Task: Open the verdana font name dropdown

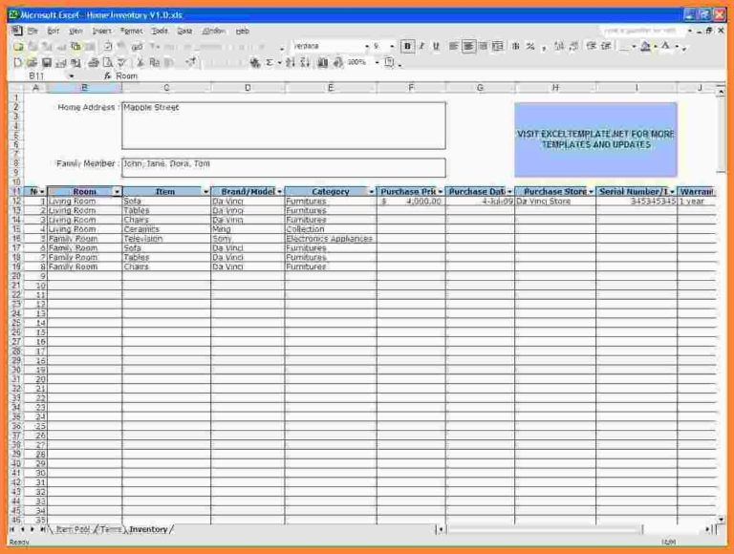Action: coord(367,46)
